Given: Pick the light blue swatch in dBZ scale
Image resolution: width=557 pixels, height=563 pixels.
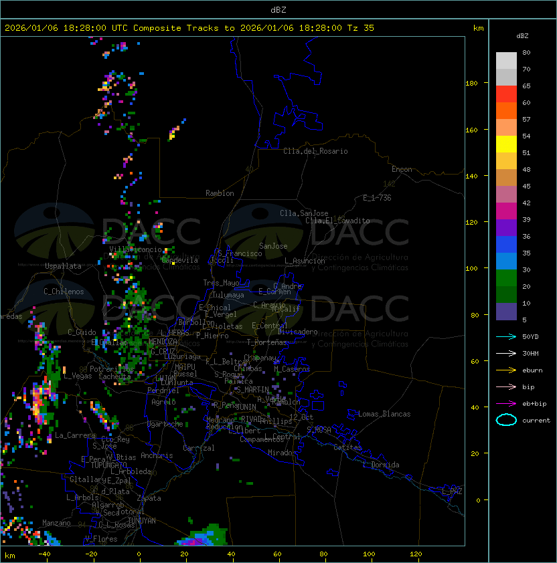Looking at the screenshot, I should click(x=506, y=261).
